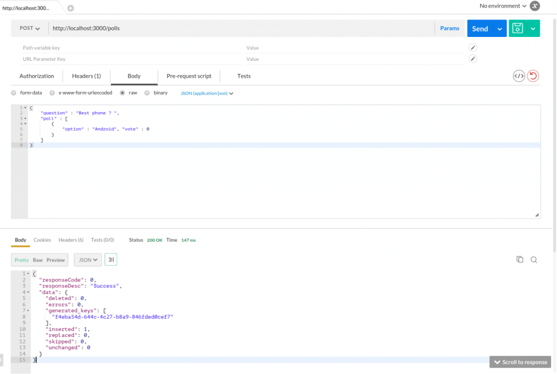Open the JSON (application/json) content-type dropdown
The image size is (557, 374).
pyautogui.click(x=207, y=93)
